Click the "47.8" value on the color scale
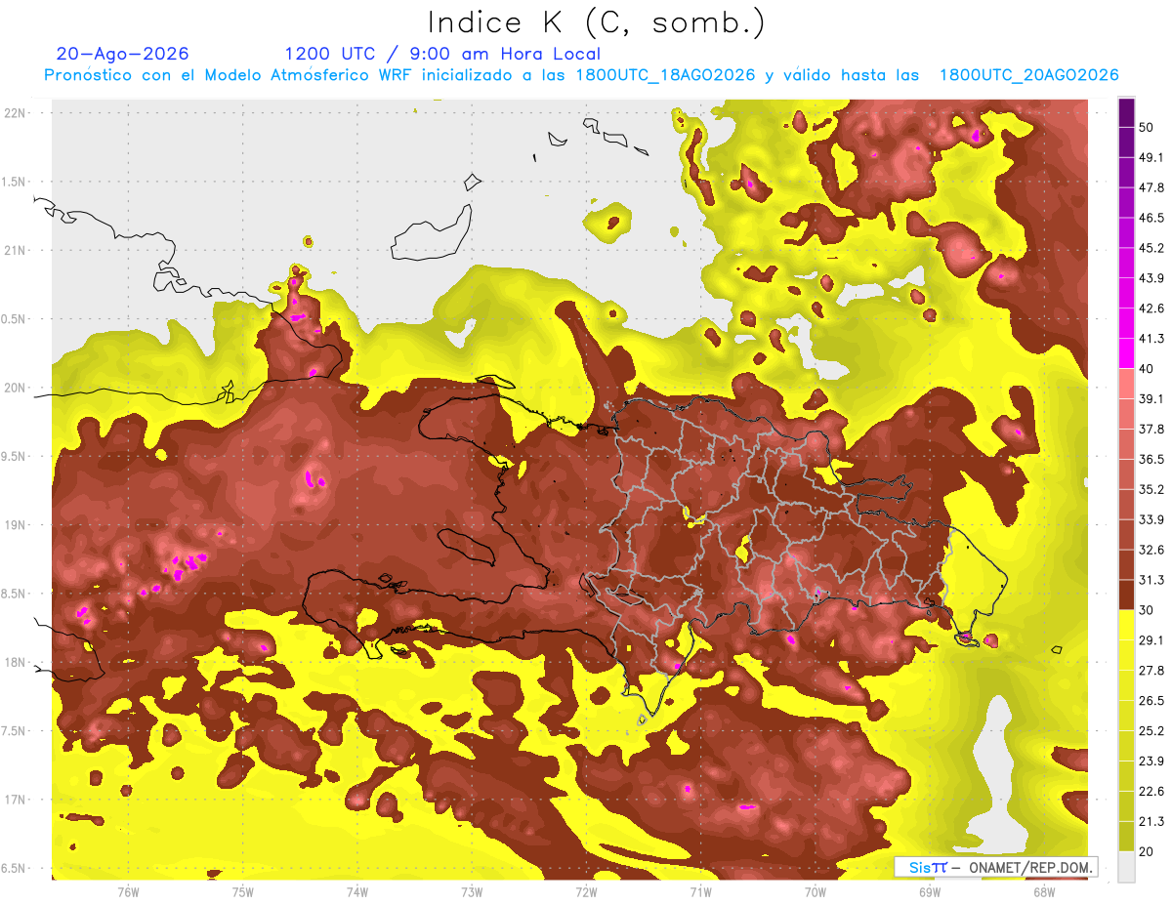The image size is (1172, 905). click(x=1151, y=187)
